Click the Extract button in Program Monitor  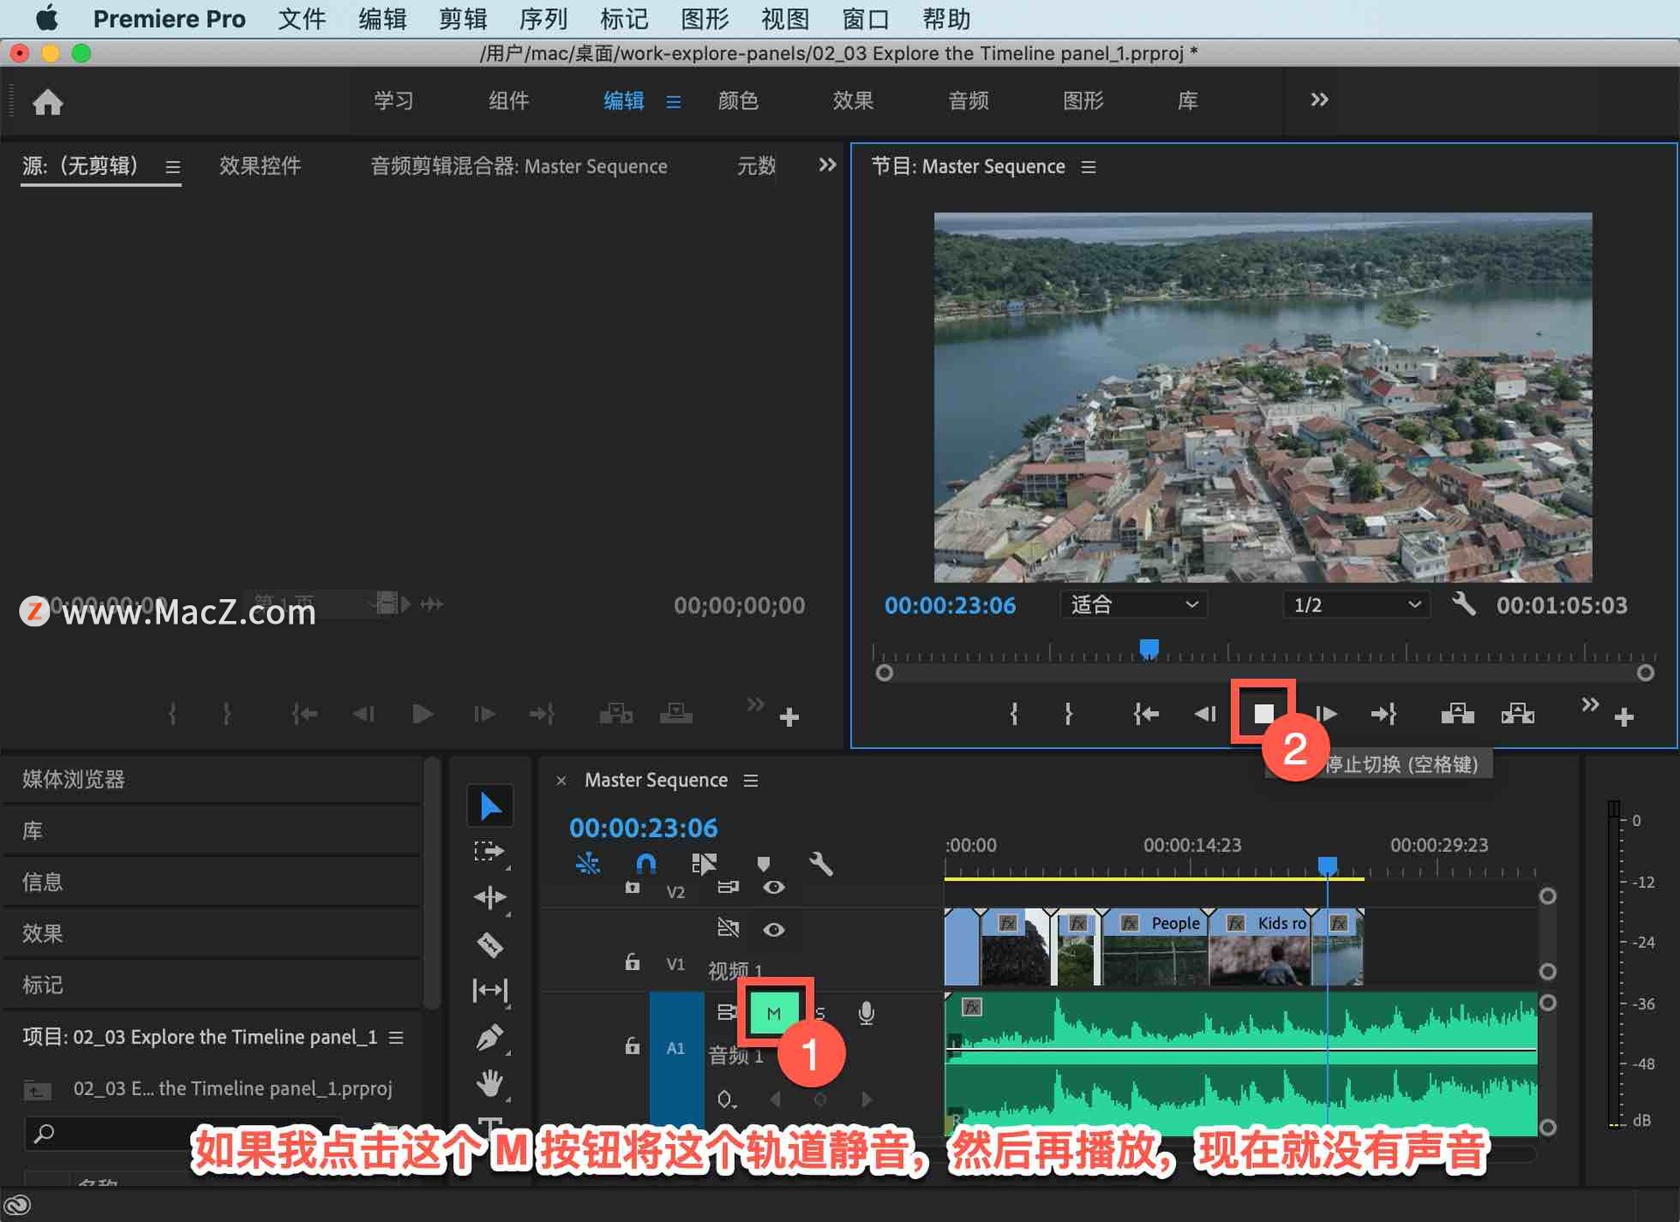coord(1518,715)
